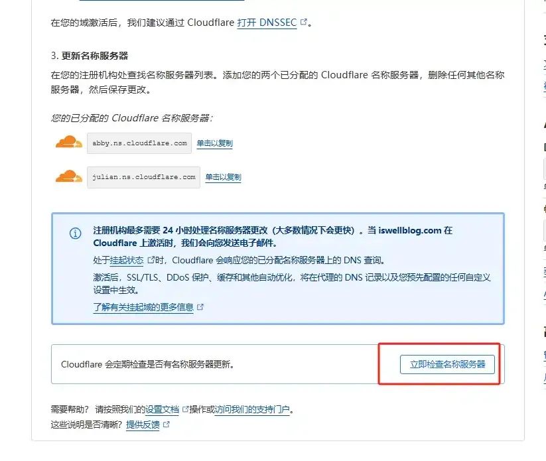Open the 挂起状态 link
Screen dimensions: 546x461
pyautogui.click(x=127, y=260)
